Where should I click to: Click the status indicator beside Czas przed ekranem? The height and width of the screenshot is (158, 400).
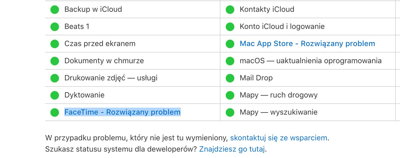(x=54, y=44)
